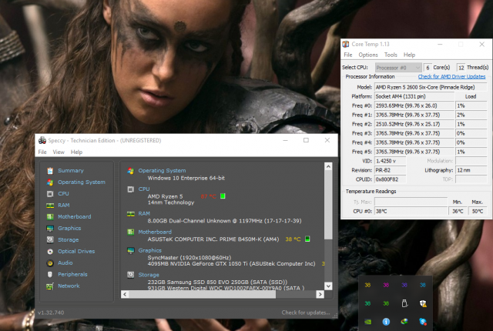This screenshot has width=493, height=331.
Task: Open the Graphics section in Speccy
Action: (x=69, y=228)
